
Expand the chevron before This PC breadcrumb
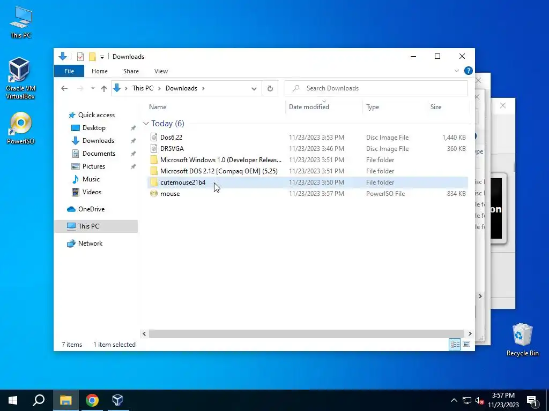126,88
